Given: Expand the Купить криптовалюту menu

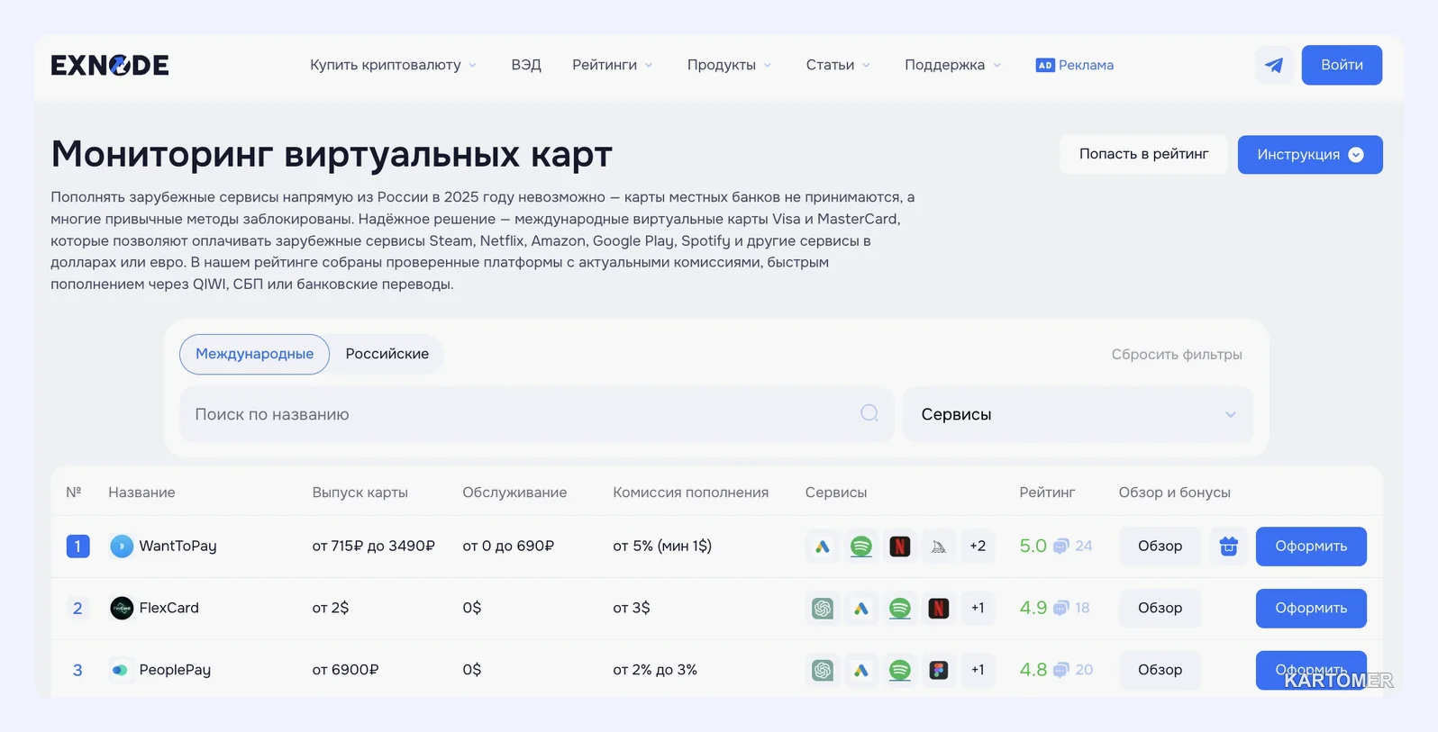Looking at the screenshot, I should [393, 65].
